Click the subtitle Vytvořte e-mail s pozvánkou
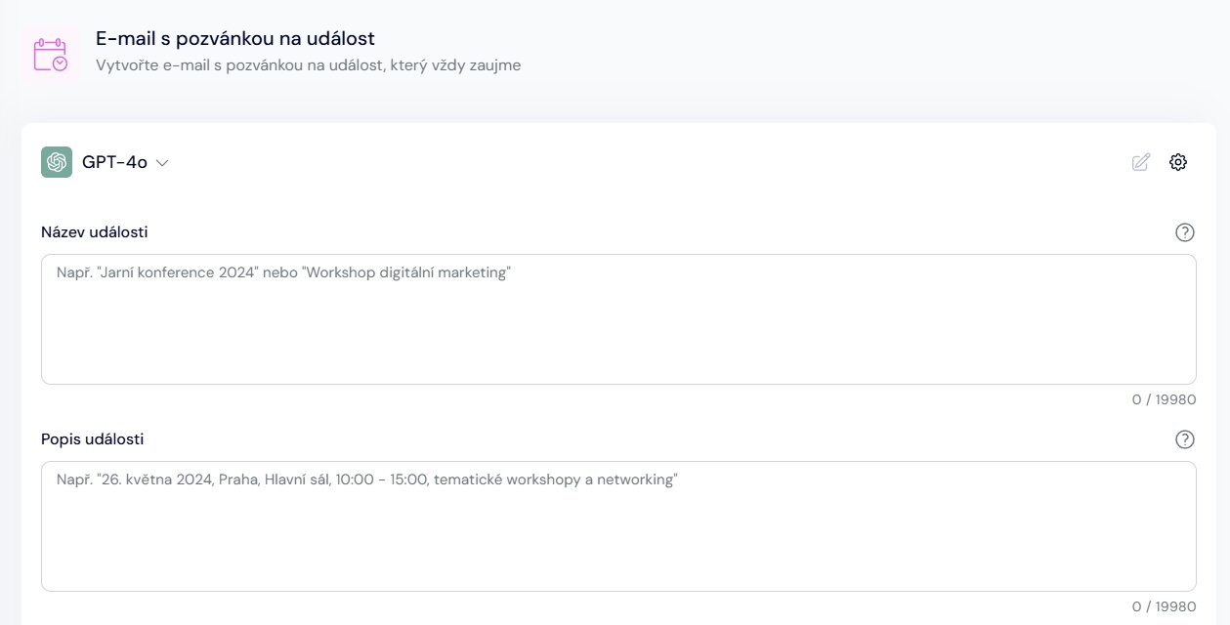The width and height of the screenshot is (1230, 625). [309, 65]
